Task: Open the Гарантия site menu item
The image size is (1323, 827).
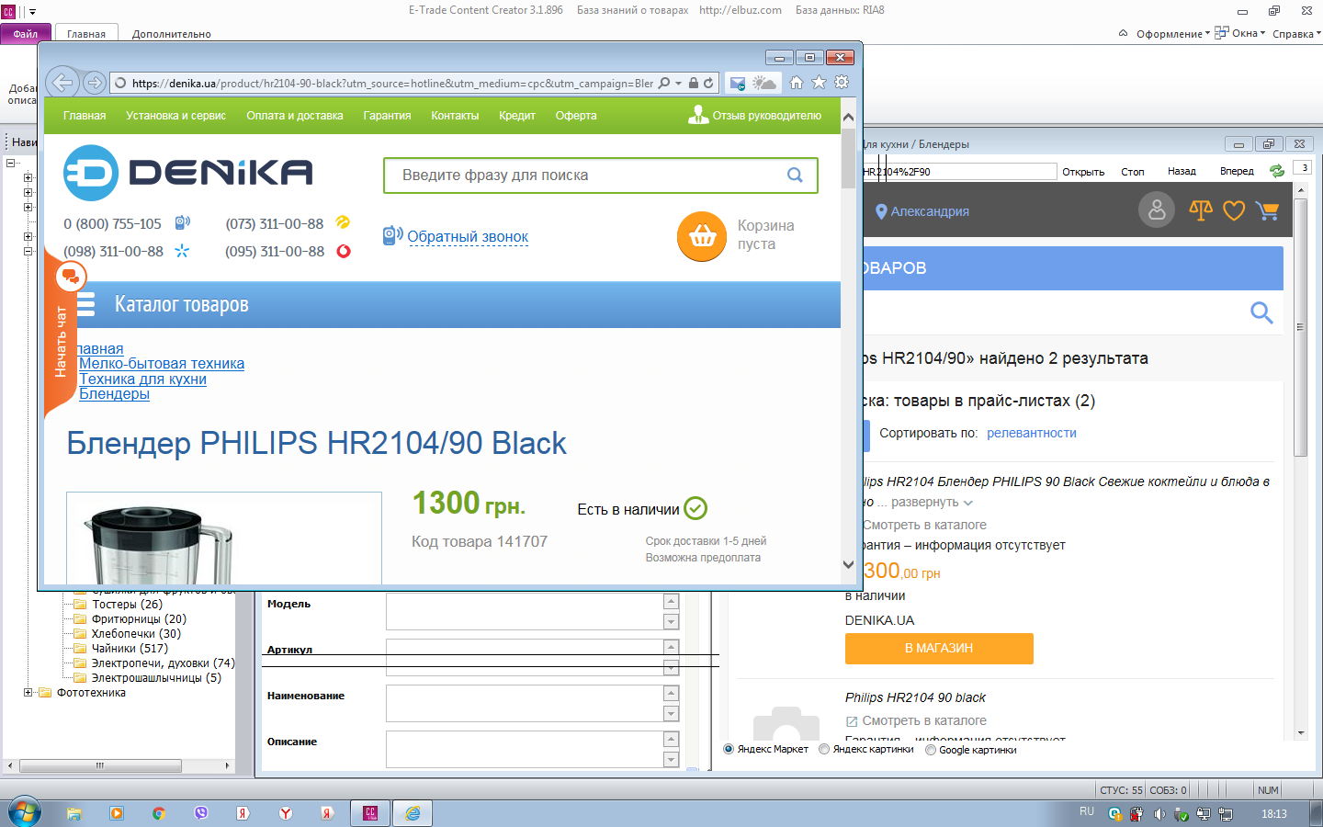Action: tap(387, 116)
